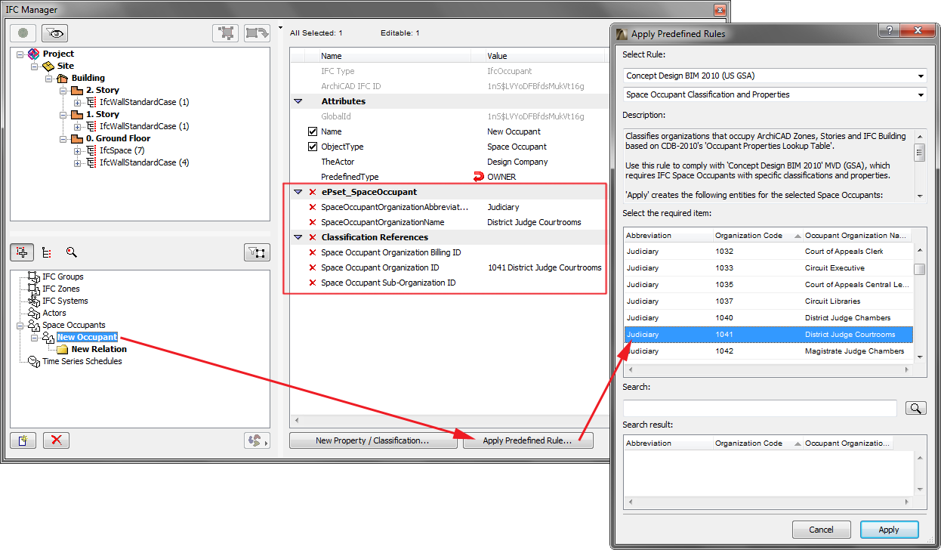The image size is (941, 550).
Task: Toggle the filter visible elements eye button
Action: 54,33
